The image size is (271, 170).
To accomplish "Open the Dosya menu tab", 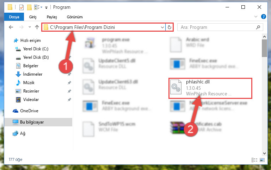I will pos(14,17).
